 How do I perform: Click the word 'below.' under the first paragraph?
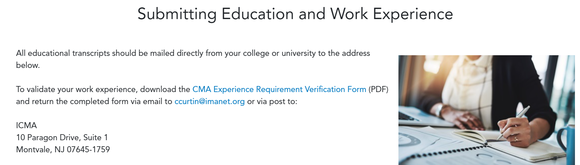(28, 65)
